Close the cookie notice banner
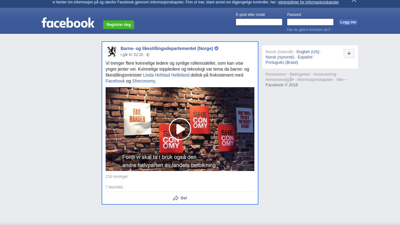 (x=354, y=1)
